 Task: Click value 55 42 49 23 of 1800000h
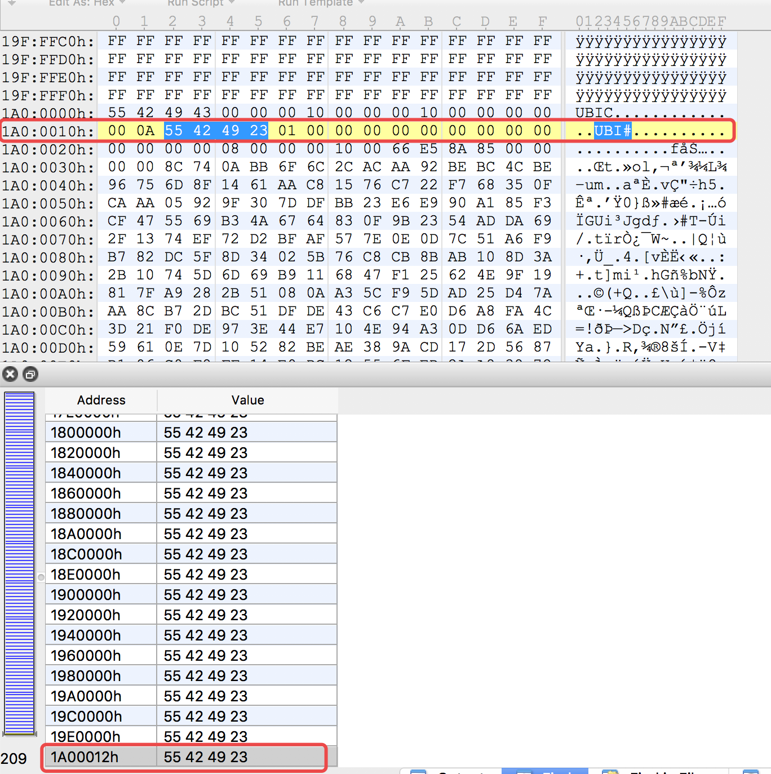[x=206, y=433]
